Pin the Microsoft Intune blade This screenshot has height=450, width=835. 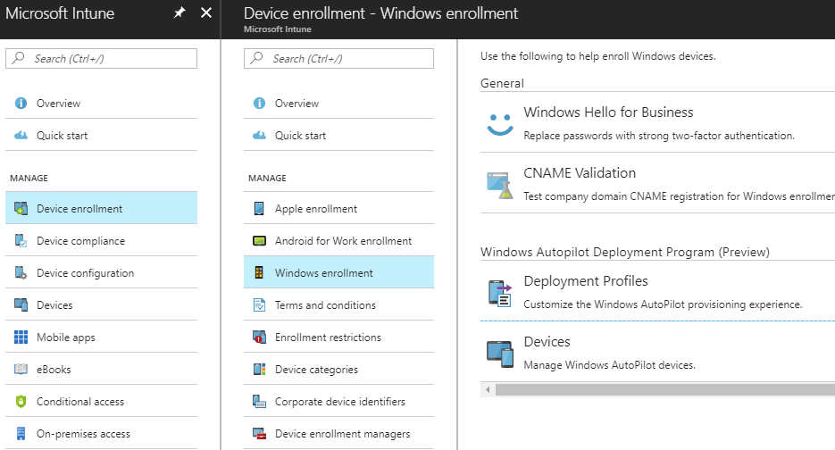pyautogui.click(x=180, y=13)
